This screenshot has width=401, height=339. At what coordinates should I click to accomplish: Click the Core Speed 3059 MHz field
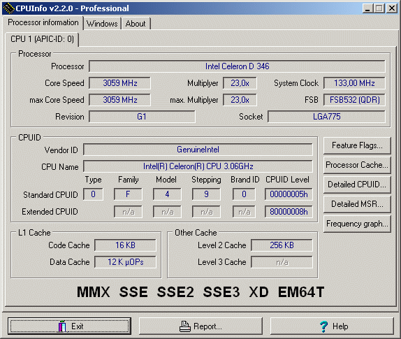pyautogui.click(x=119, y=83)
